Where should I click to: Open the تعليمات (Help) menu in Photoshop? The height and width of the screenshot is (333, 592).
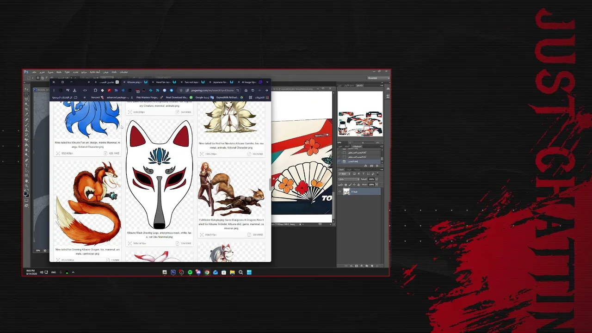click(x=123, y=72)
